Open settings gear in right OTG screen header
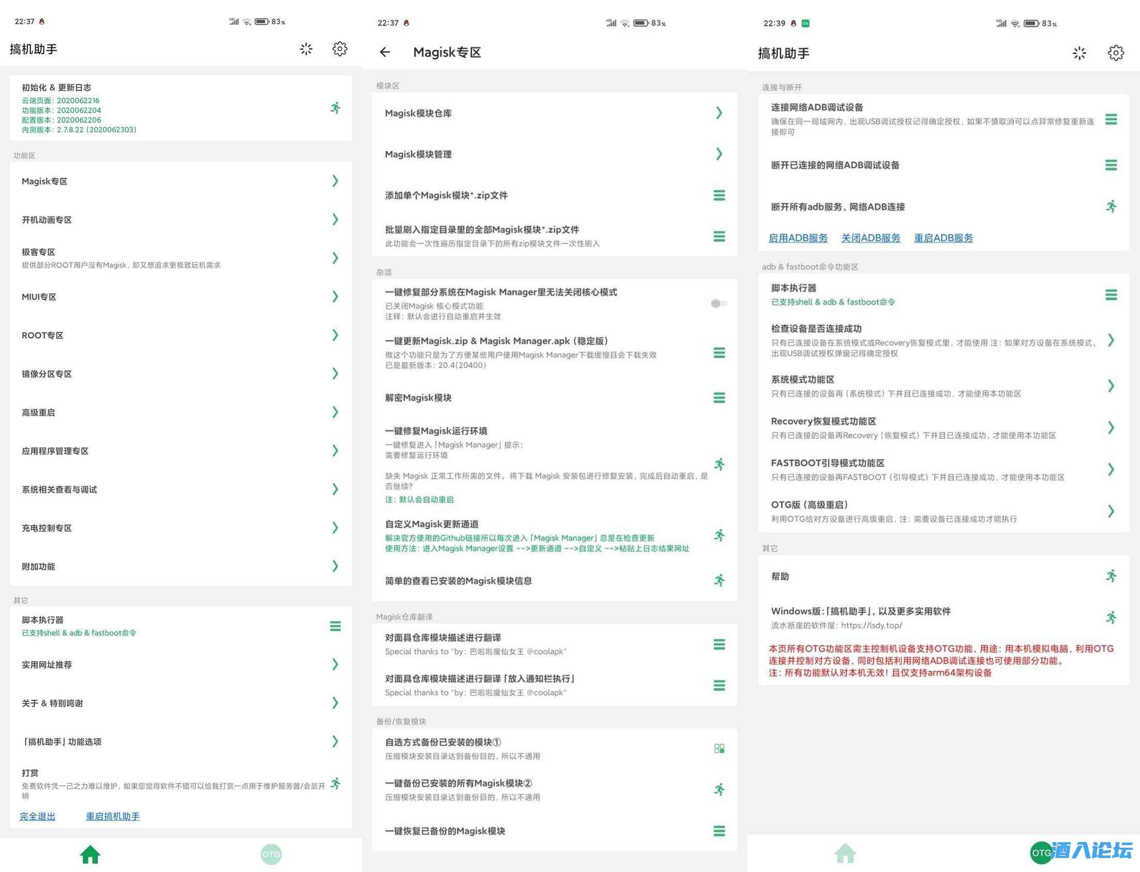The height and width of the screenshot is (872, 1140). 1116,53
